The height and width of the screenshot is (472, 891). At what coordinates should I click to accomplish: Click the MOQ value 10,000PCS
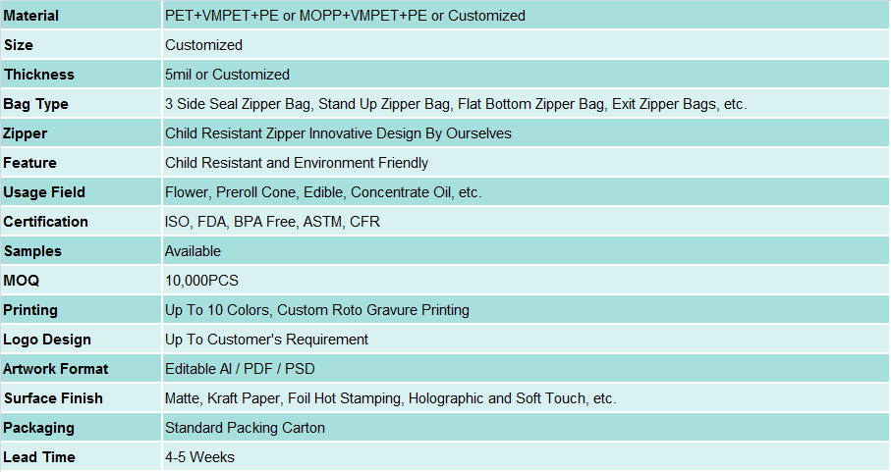coord(201,281)
